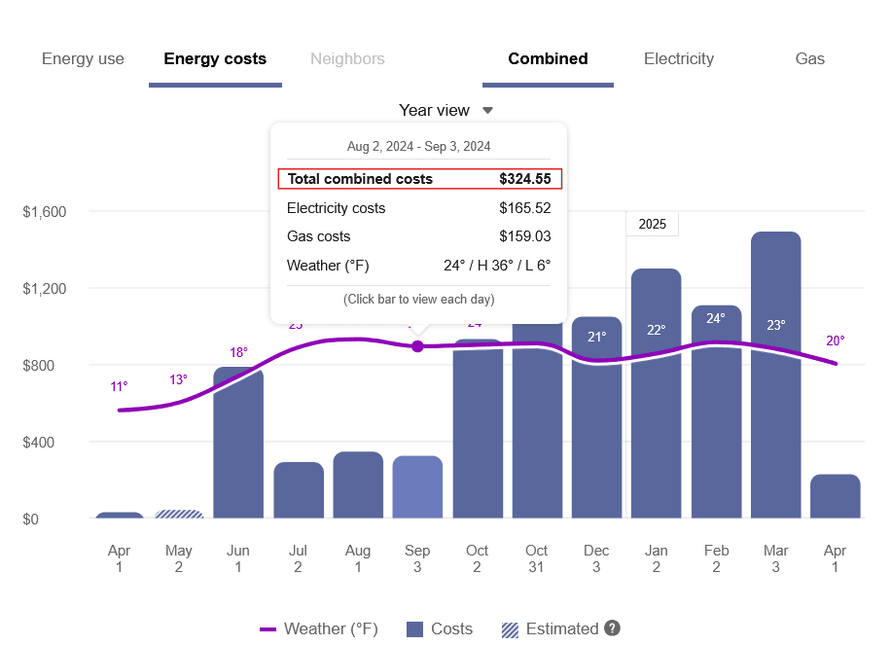Click the highlighted data point on the weather line
This screenshot has width=891, height=645.
[x=417, y=346]
